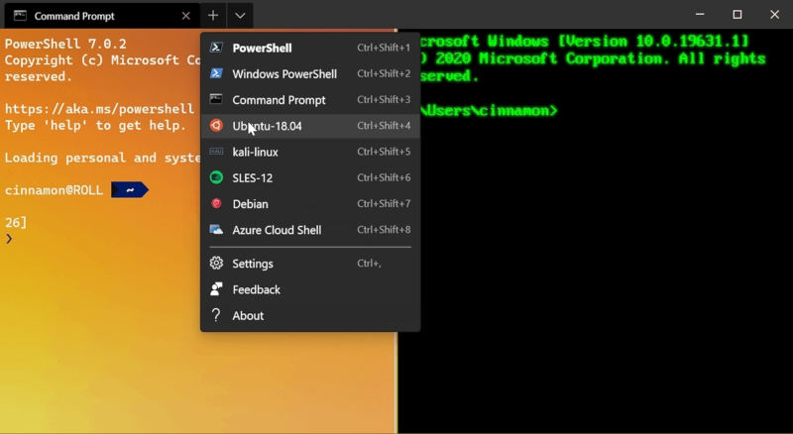Screen dimensions: 793x434
Task: Maximize the Terminal window
Action: tap(737, 15)
